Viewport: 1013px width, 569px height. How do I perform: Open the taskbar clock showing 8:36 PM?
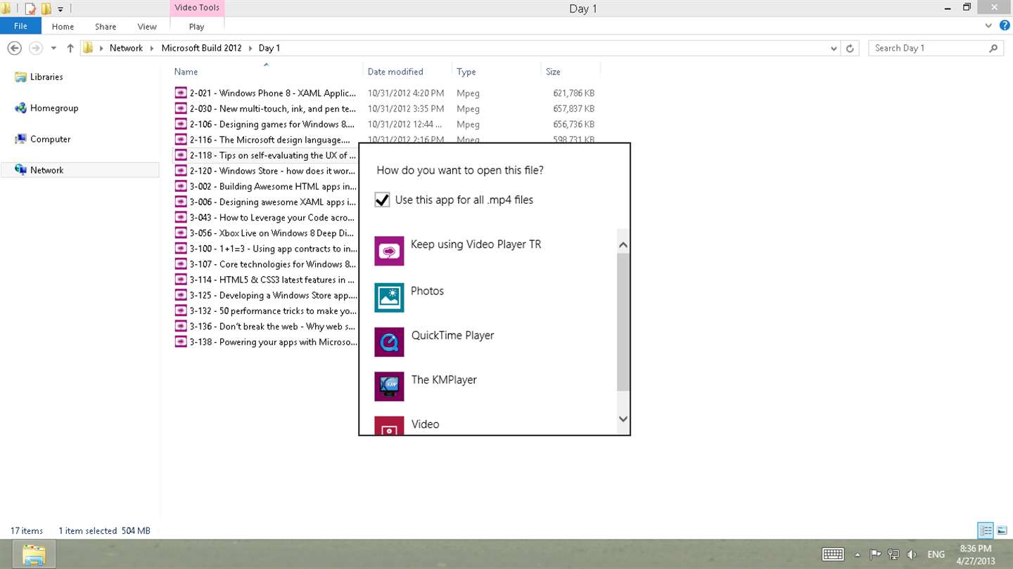pyautogui.click(x=975, y=554)
